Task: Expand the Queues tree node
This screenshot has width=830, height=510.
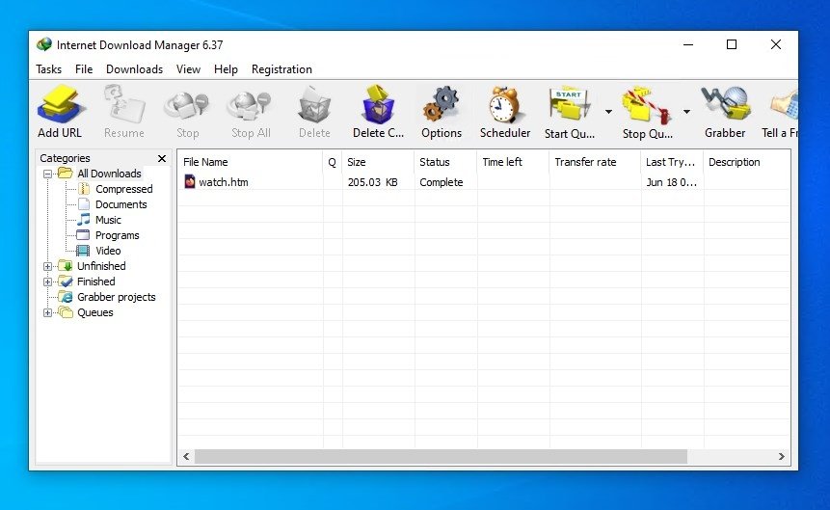Action: point(47,312)
